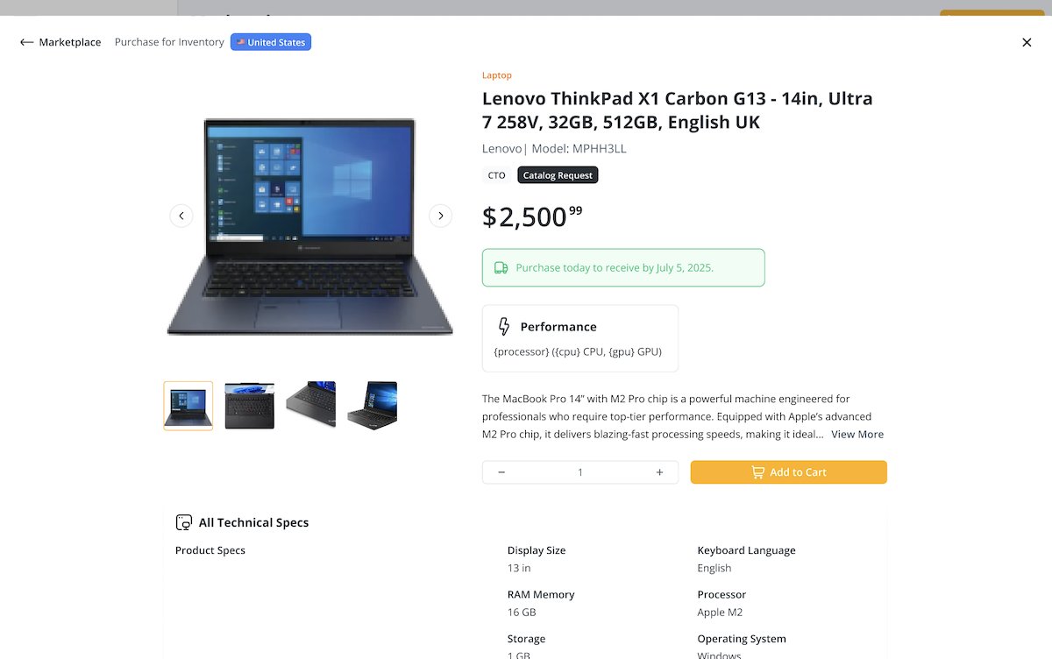
Task: Show next product image with right chevron
Action: 440,216
